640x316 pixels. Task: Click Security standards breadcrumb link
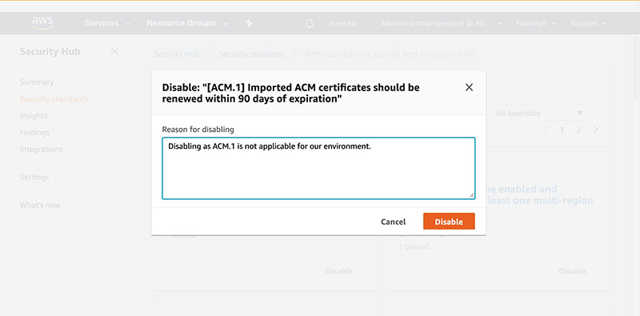point(252,54)
